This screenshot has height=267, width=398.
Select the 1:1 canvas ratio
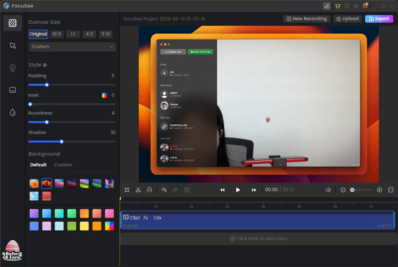click(73, 34)
